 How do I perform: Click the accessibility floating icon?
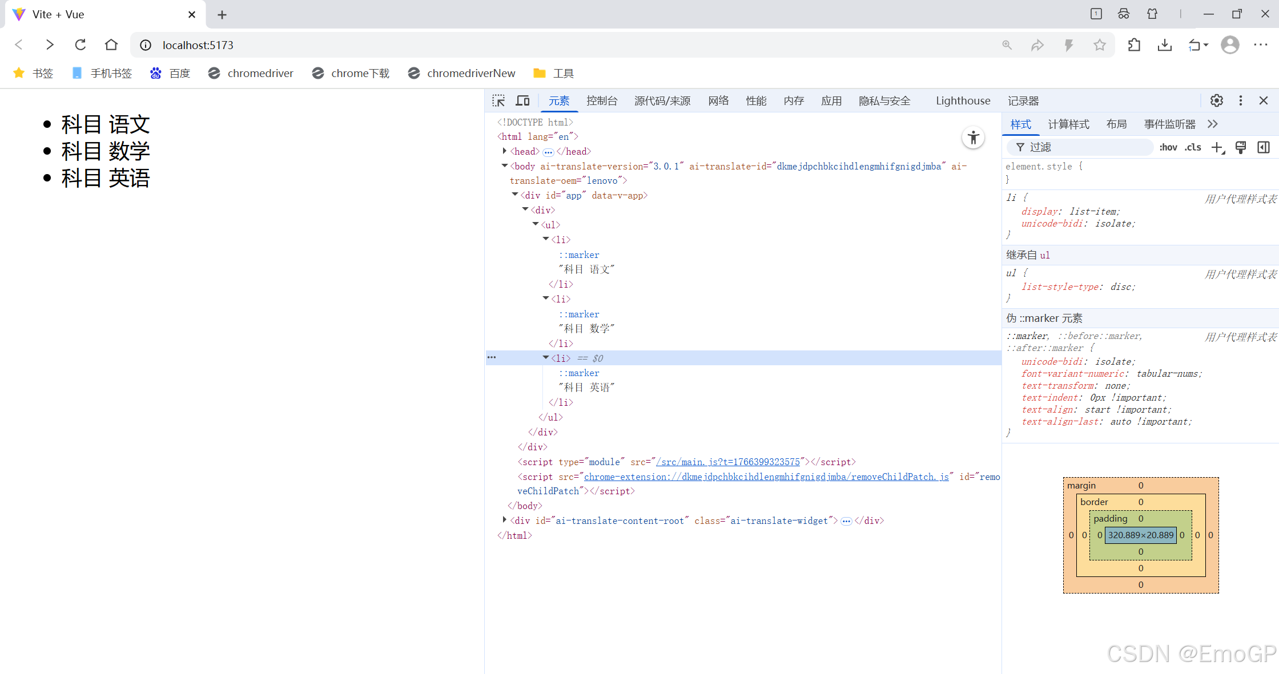973,138
